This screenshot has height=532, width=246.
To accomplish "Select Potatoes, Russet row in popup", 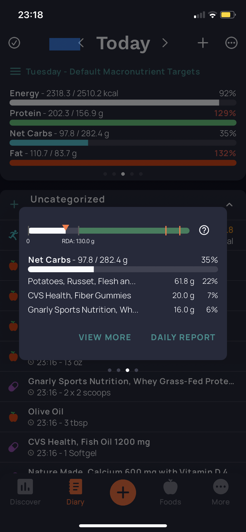I will pyautogui.click(x=123, y=281).
